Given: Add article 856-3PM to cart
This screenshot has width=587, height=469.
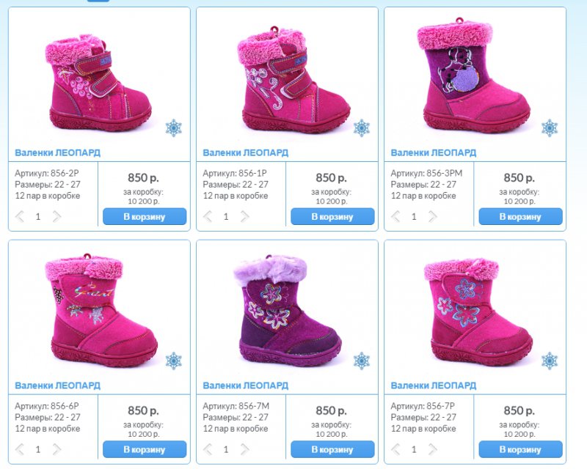Looking at the screenshot, I should tap(520, 217).
